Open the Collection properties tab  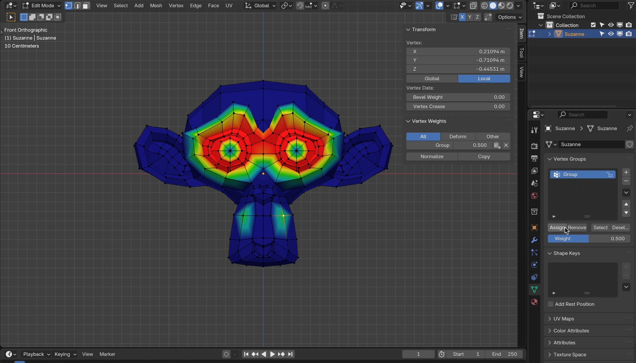(x=534, y=212)
